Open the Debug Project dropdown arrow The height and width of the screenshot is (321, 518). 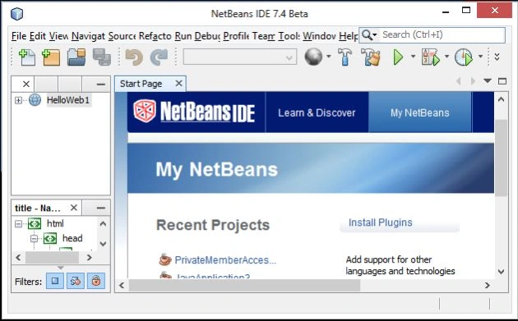pyautogui.click(x=446, y=57)
